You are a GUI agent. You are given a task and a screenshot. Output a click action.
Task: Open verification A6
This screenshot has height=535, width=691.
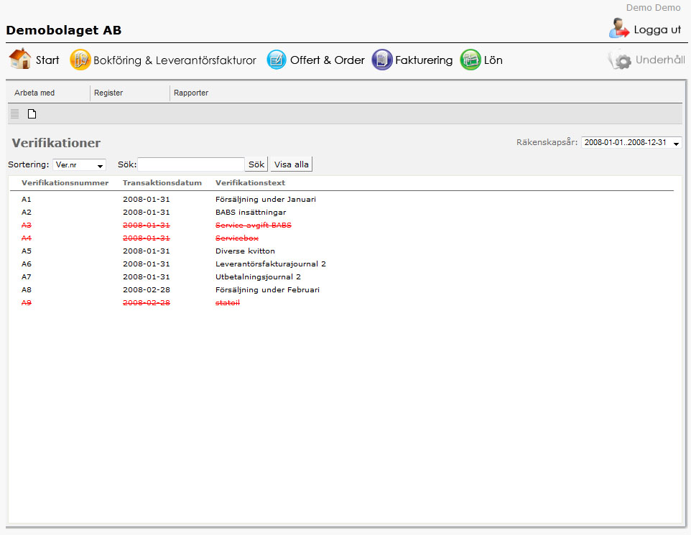click(x=27, y=264)
